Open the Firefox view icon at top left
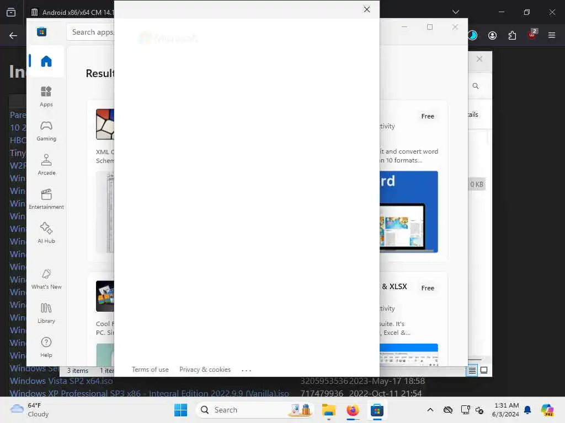 pyautogui.click(x=11, y=12)
